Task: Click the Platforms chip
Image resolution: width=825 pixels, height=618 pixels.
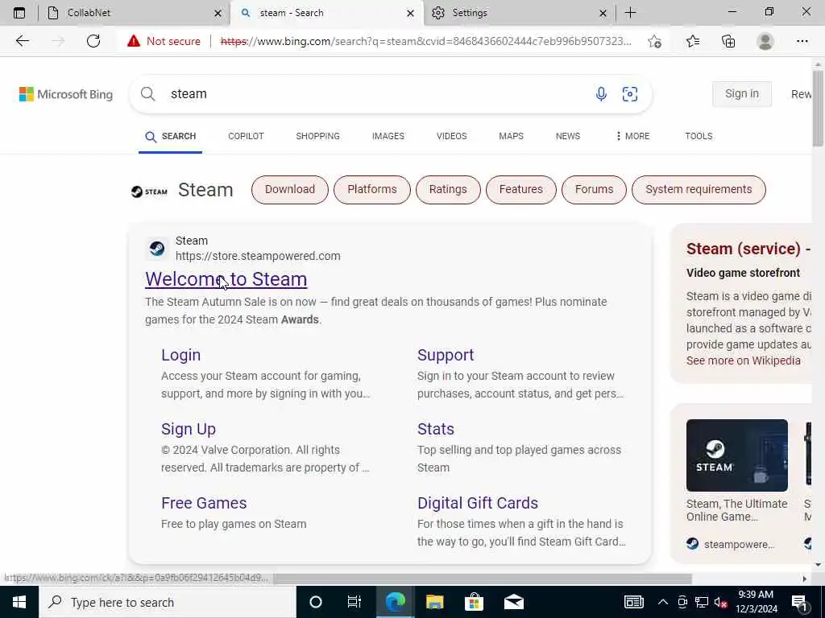Action: click(x=372, y=190)
